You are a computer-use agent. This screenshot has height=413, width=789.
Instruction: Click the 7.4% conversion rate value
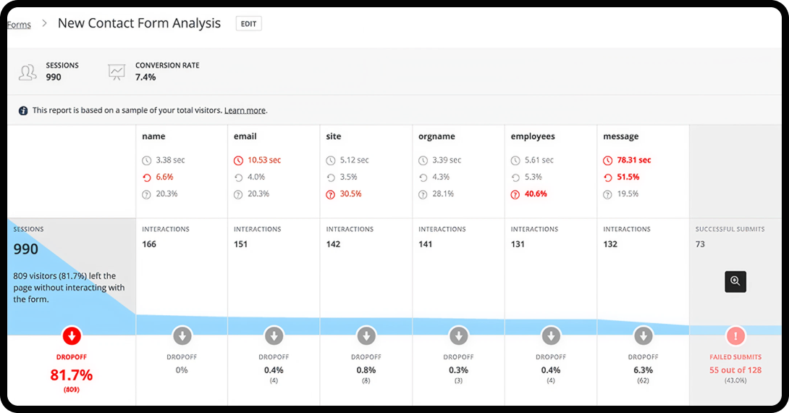[145, 77]
